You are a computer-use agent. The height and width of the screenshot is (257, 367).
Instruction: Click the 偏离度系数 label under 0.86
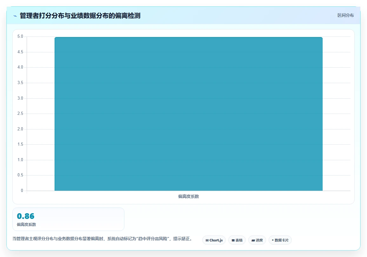point(26,225)
